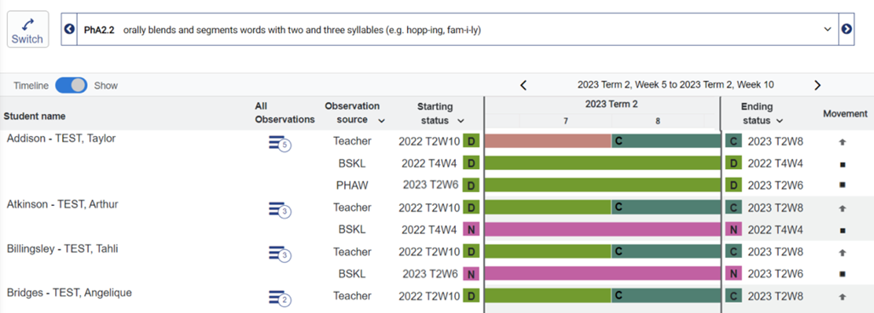Click Billingsley BSKL starting date 2023 T2W6

(430, 273)
